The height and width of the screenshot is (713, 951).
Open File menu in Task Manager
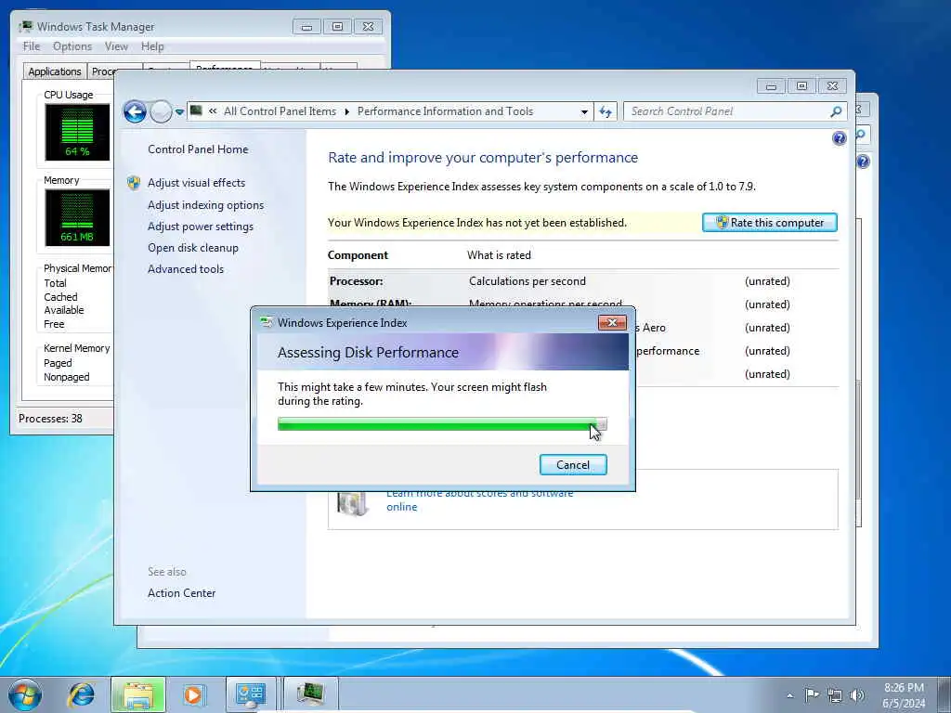point(32,46)
